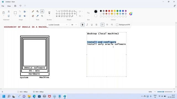Pick the red colour swatch
The height and width of the screenshot is (99, 177).
pyautogui.click(x=109, y=11)
